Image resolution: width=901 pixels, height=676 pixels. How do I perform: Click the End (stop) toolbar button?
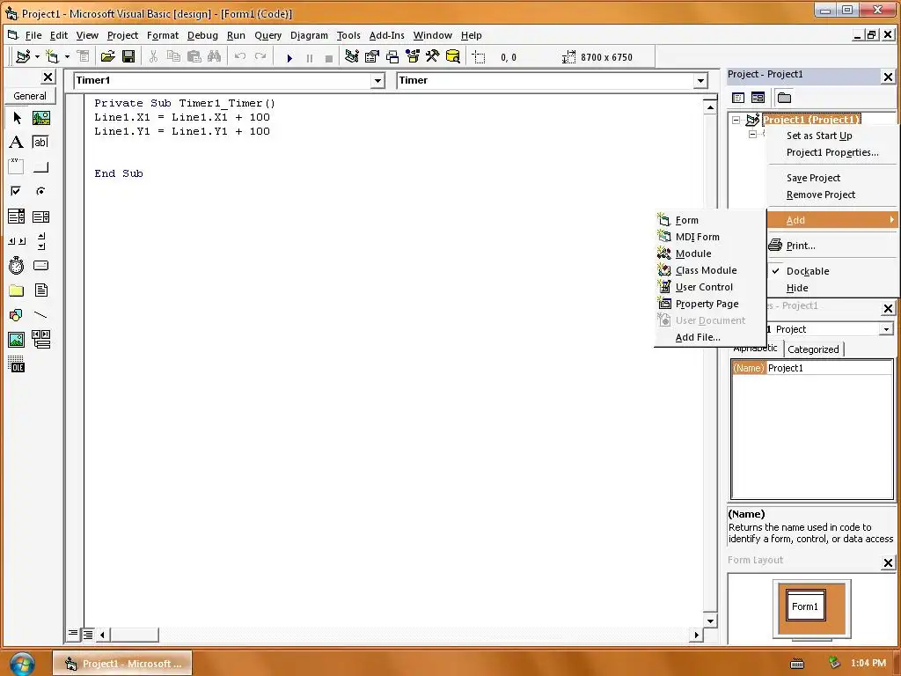point(329,57)
